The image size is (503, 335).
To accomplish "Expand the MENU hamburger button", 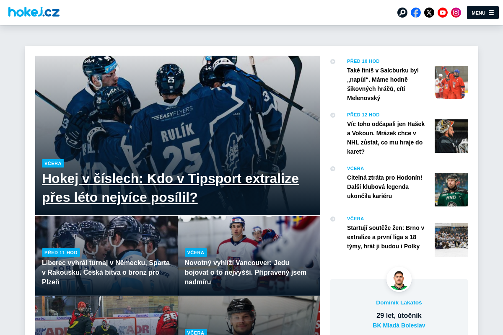I will (x=483, y=13).
